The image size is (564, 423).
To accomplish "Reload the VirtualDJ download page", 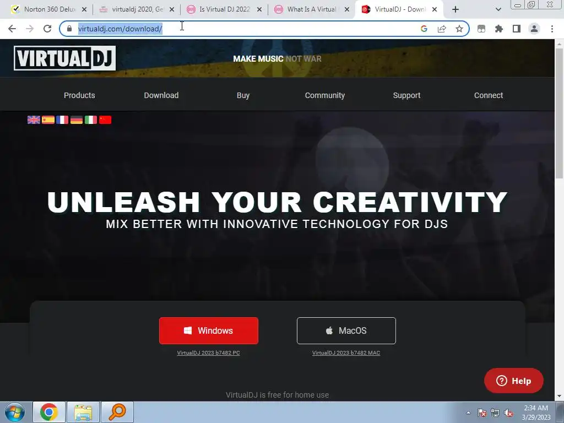I will coord(47,29).
